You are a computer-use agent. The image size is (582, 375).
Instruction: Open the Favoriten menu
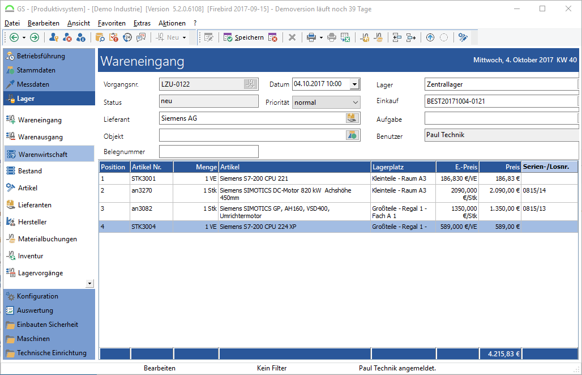(x=112, y=23)
